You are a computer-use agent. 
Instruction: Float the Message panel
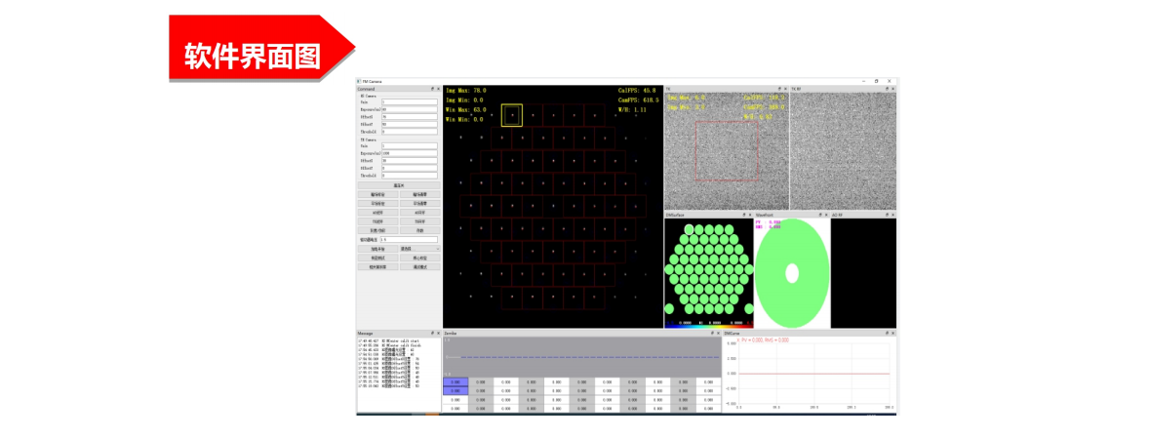tap(432, 334)
